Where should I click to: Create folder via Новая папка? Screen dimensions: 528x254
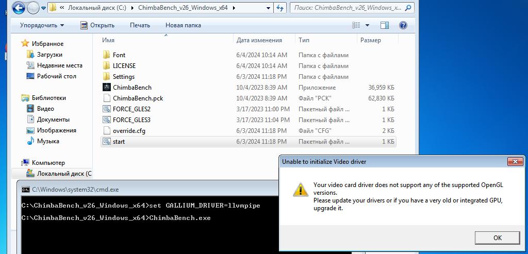(183, 25)
